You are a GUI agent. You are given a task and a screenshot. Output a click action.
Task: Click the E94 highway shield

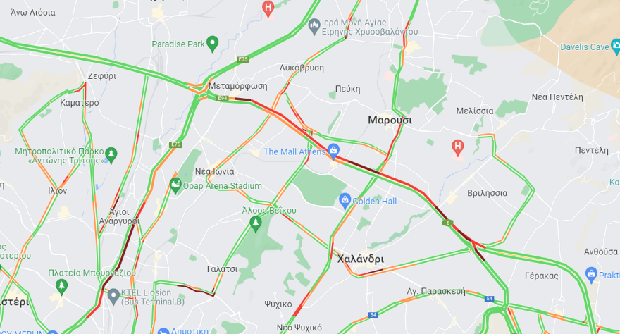pos(223,99)
